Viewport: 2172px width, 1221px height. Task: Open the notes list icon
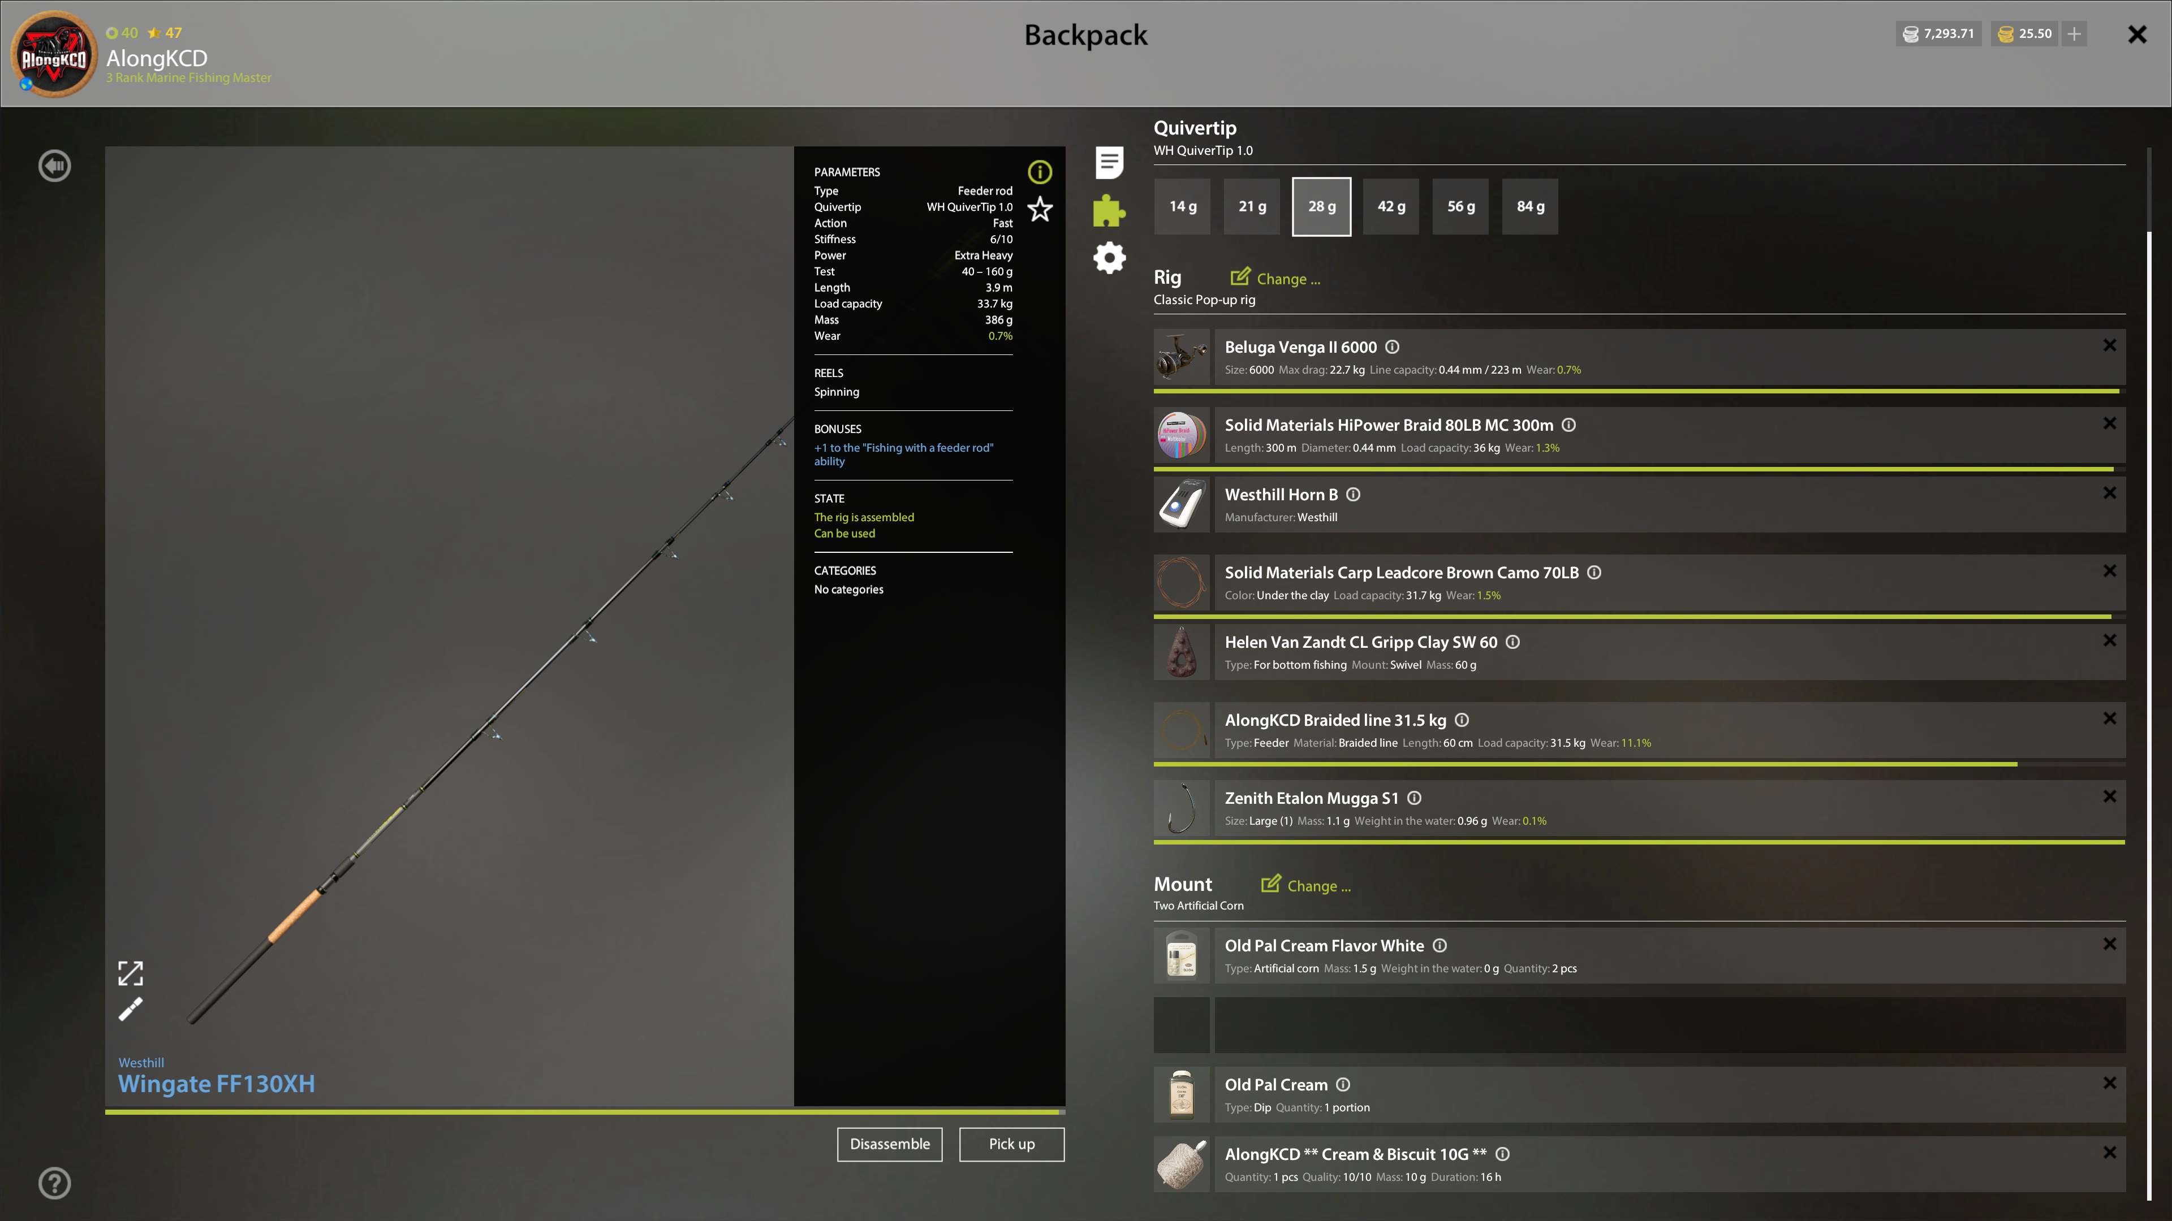click(x=1109, y=162)
